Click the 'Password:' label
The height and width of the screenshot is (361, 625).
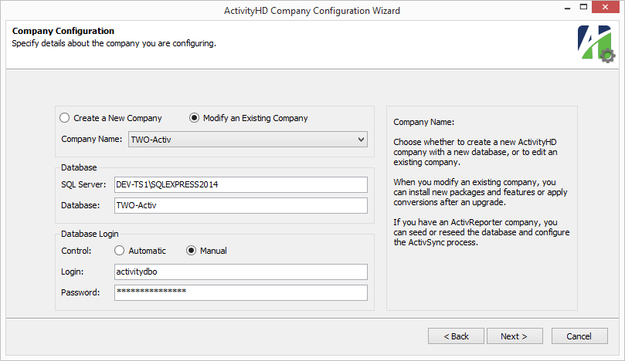(80, 292)
